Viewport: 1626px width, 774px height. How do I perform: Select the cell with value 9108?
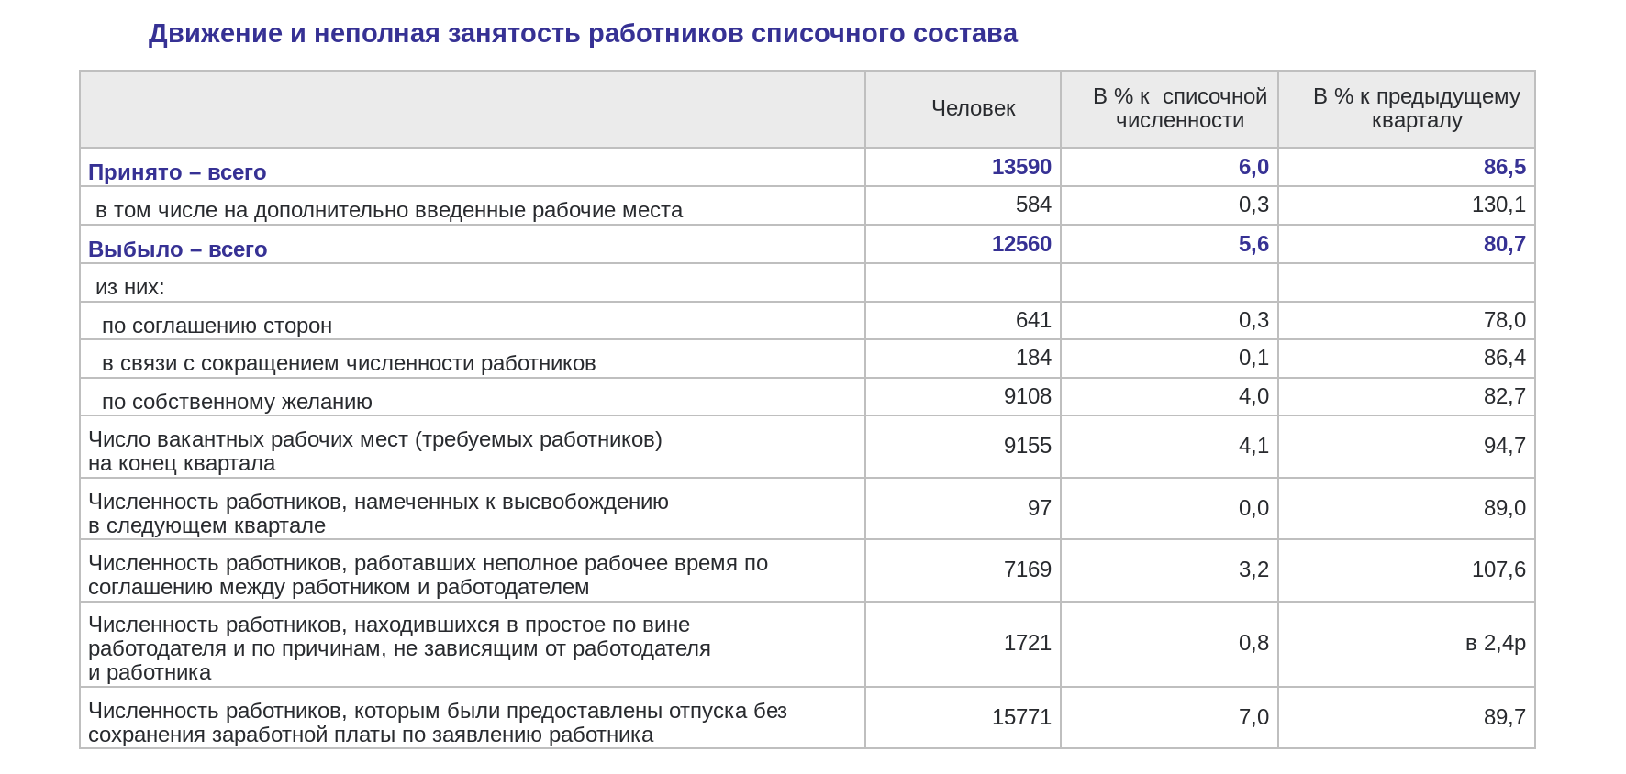tap(1027, 396)
